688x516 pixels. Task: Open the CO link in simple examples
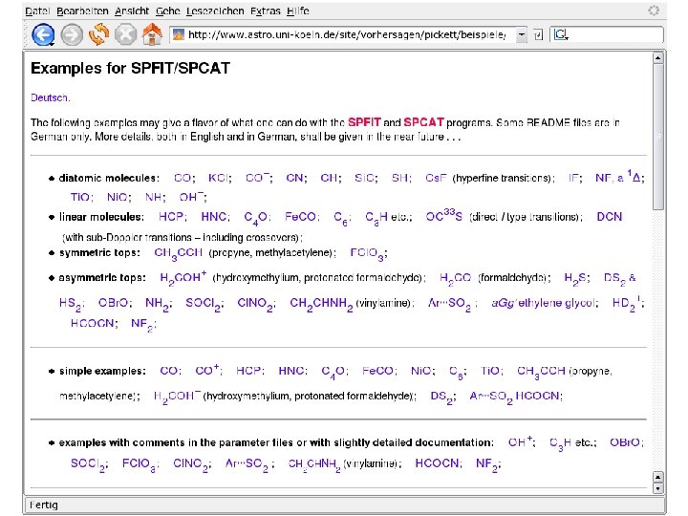tap(168, 371)
